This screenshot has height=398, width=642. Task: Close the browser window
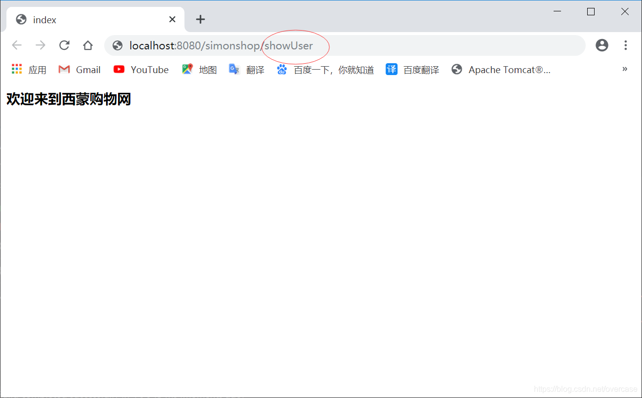click(x=625, y=12)
